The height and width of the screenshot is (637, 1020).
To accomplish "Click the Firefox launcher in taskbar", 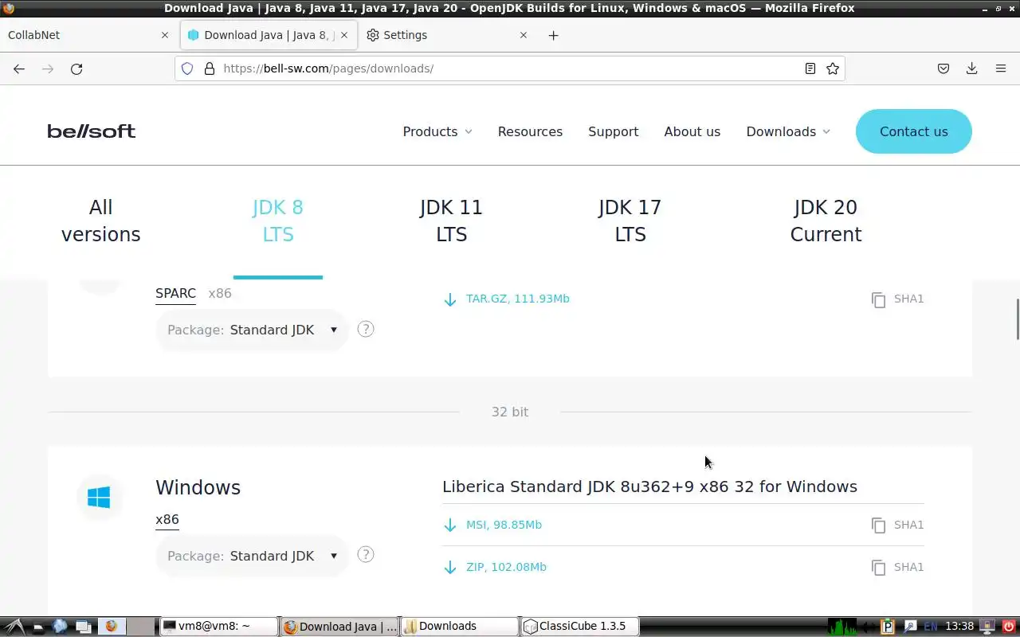I will pyautogui.click(x=112, y=626).
